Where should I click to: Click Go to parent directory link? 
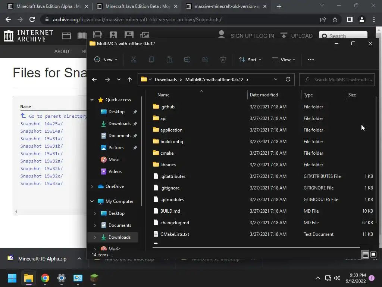pos(57,116)
